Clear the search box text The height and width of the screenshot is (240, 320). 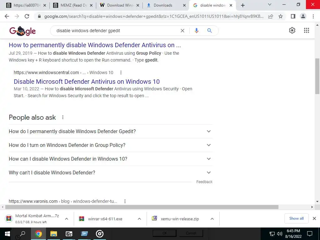coord(182,31)
